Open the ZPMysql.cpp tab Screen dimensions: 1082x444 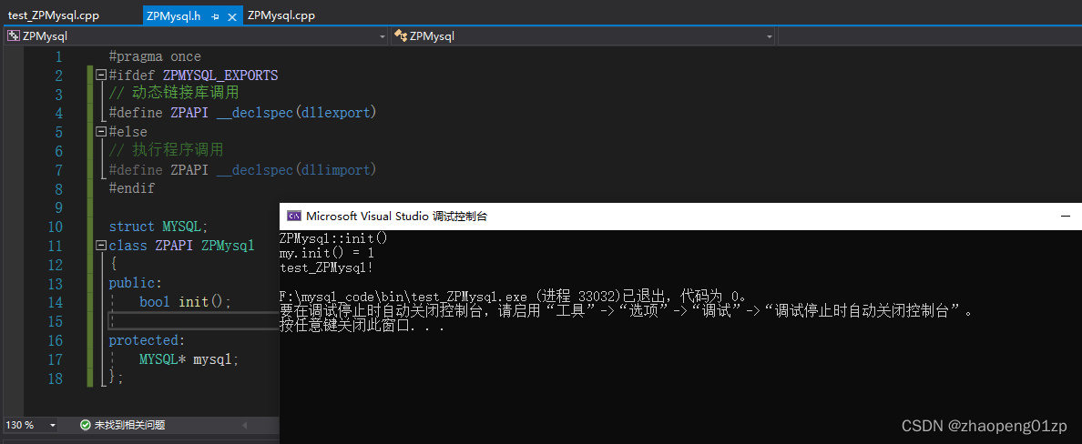coord(281,15)
